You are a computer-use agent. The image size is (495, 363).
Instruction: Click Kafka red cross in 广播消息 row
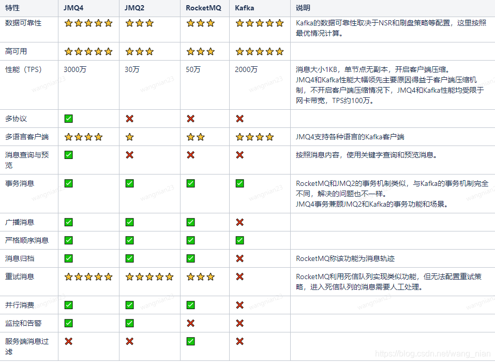click(239, 222)
